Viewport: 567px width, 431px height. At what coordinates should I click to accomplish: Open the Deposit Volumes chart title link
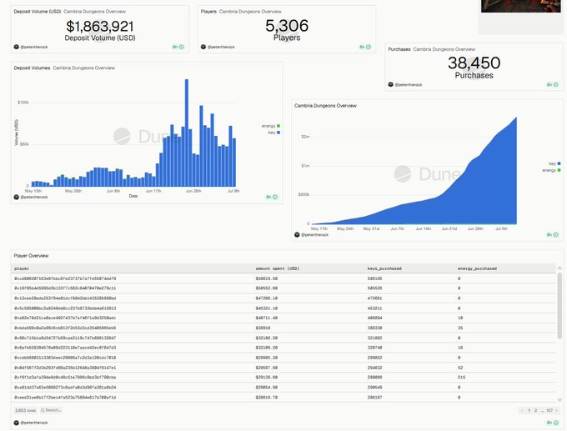point(32,68)
